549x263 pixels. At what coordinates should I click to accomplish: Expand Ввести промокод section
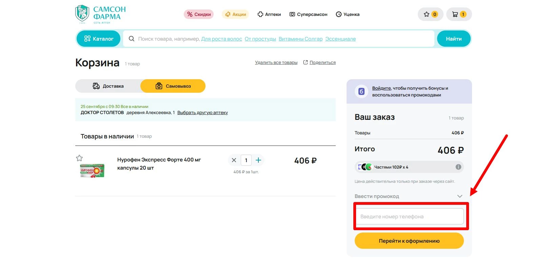(409, 196)
